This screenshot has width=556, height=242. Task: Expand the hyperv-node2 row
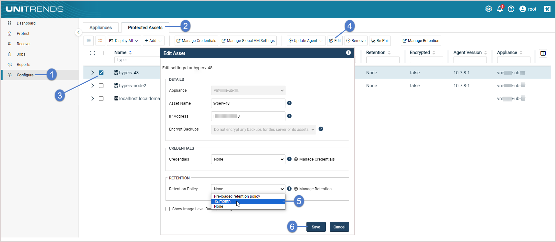coord(92,86)
